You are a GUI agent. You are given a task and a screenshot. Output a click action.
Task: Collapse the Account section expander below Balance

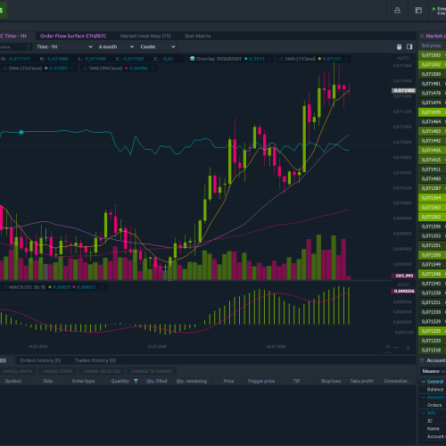pos(424,397)
